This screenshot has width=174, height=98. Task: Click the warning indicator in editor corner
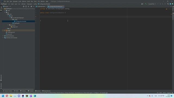(167, 9)
